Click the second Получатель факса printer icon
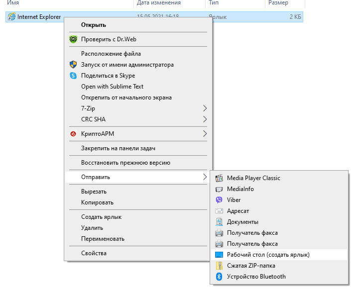This screenshot has height=293, width=359. 219,244
